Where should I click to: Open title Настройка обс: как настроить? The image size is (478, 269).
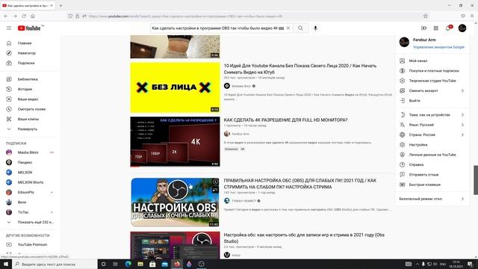point(304,238)
